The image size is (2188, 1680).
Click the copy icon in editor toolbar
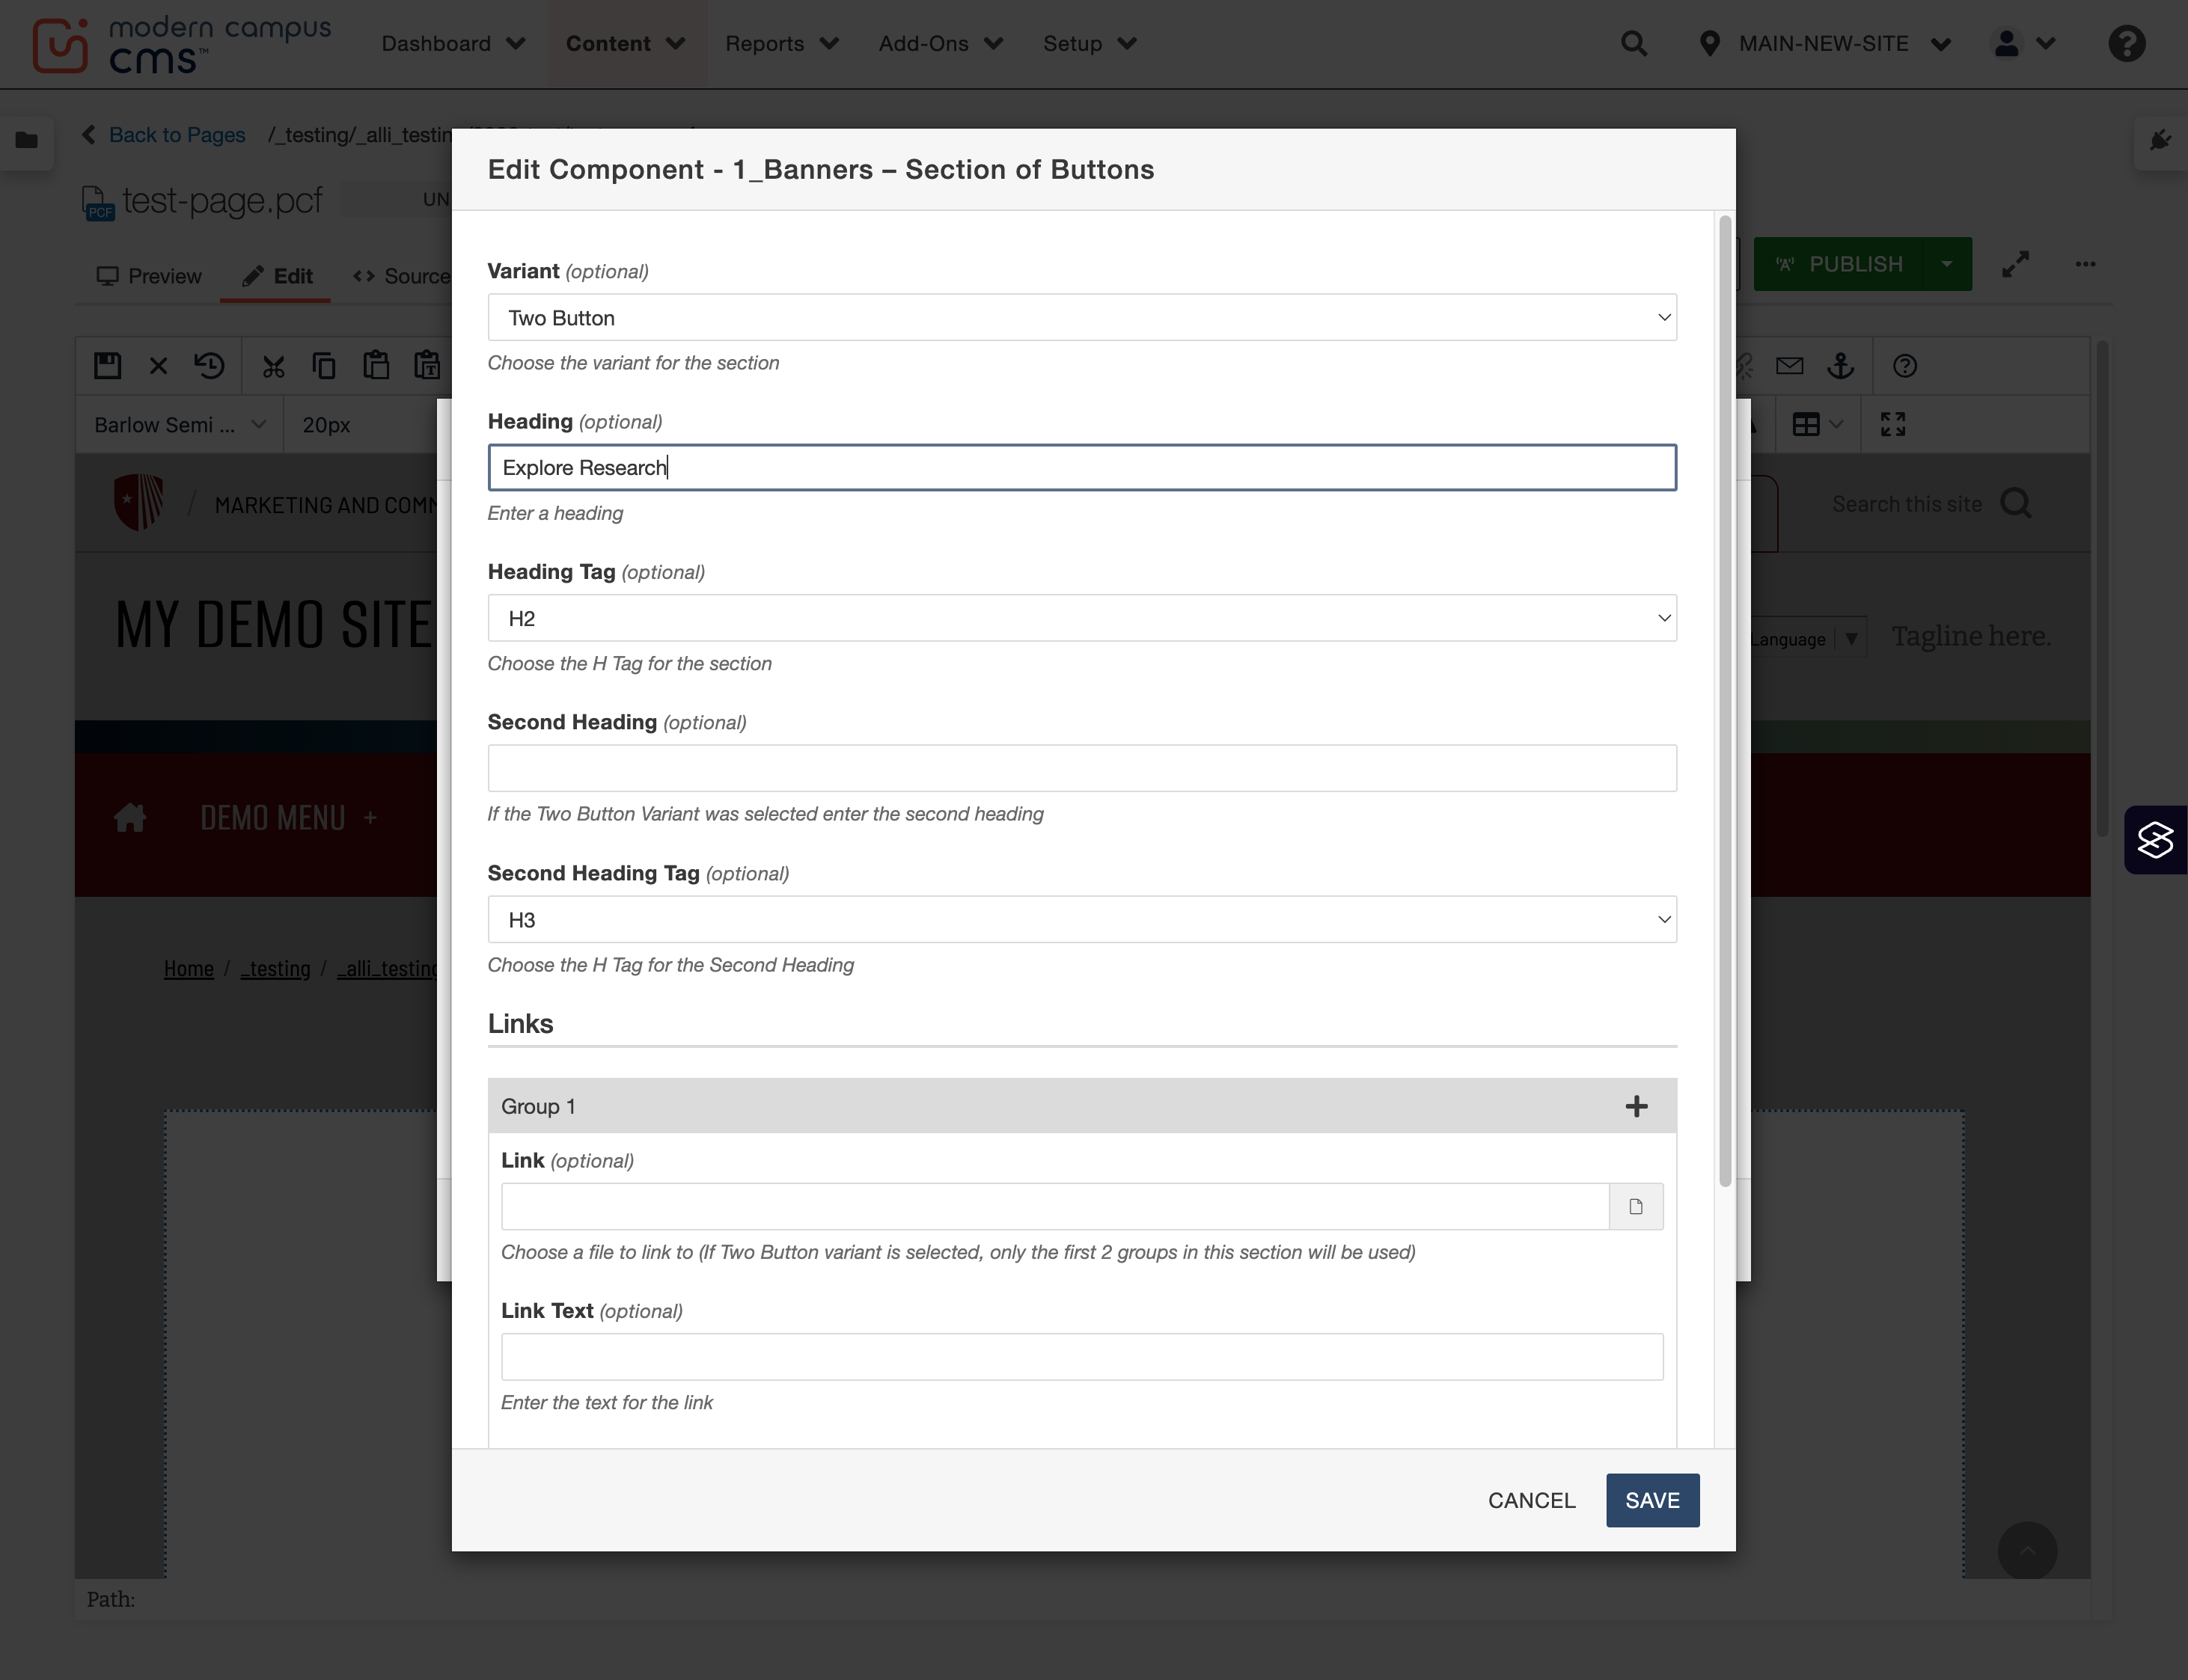pos(324,365)
